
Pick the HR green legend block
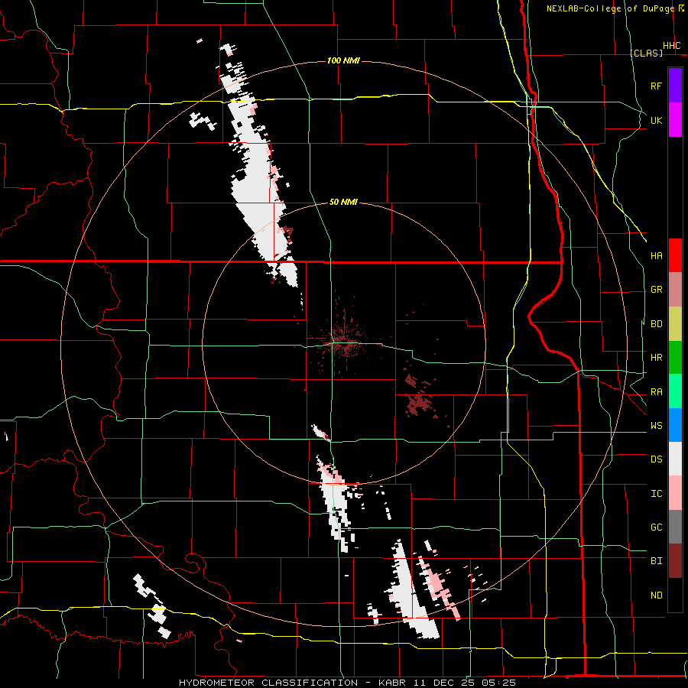point(675,358)
